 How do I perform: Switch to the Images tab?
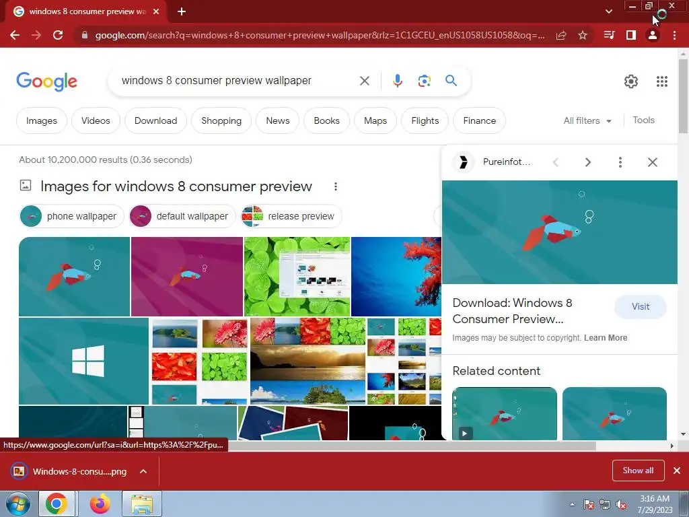[41, 120]
